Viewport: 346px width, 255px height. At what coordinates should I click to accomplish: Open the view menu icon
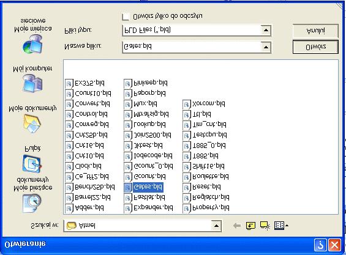click(281, 226)
